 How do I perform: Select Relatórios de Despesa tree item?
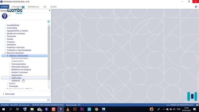coord(21,69)
